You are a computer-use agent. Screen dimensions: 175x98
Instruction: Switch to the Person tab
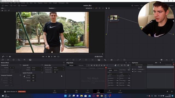coord(71,65)
